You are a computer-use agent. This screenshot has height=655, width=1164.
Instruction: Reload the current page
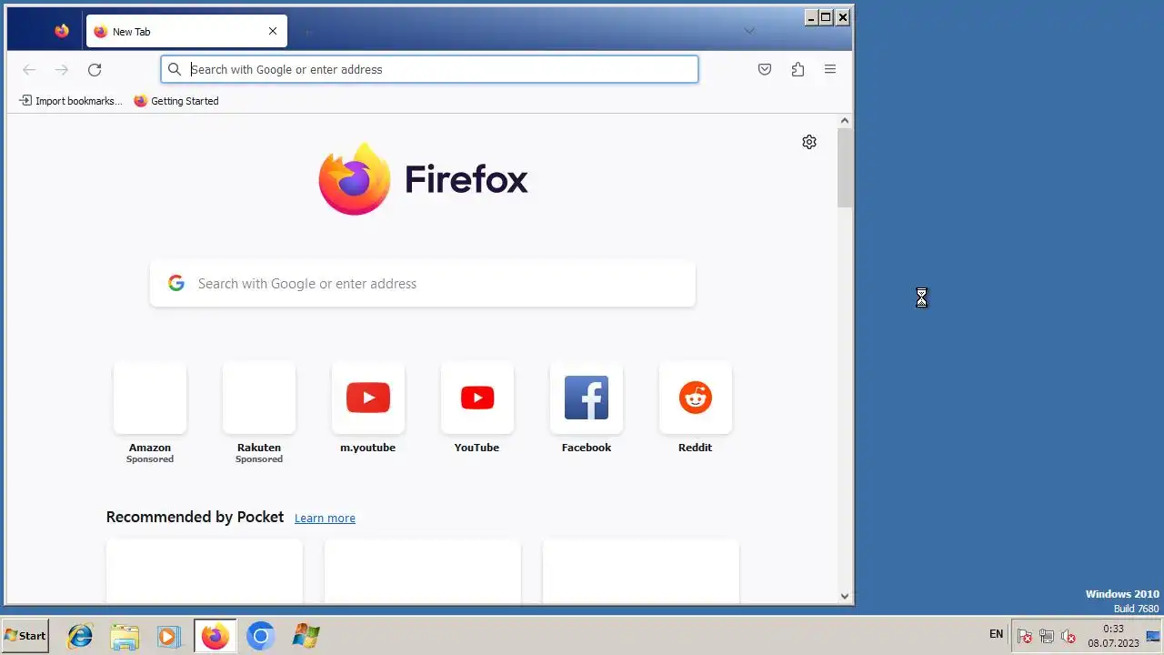(x=95, y=69)
